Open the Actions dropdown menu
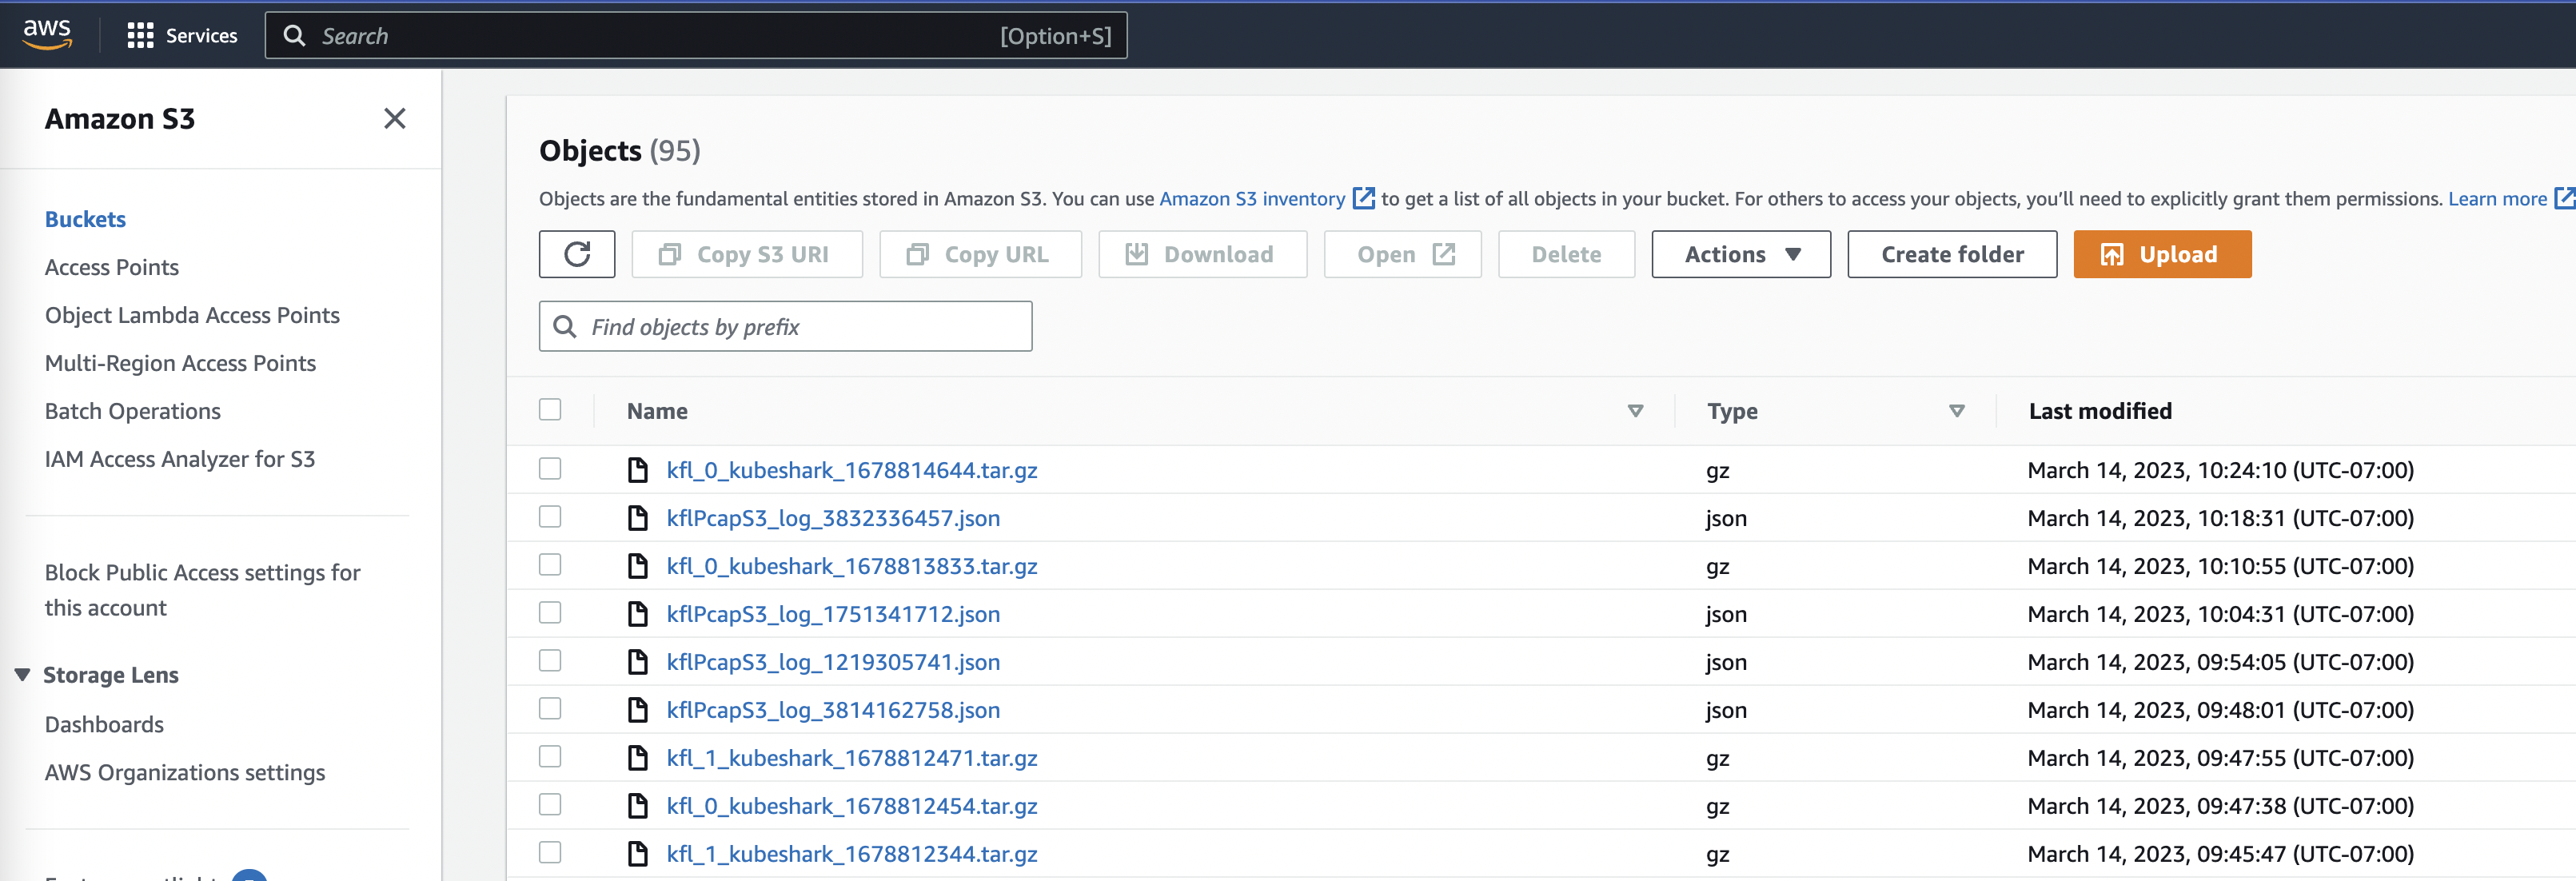The height and width of the screenshot is (881, 2576). 1740,255
